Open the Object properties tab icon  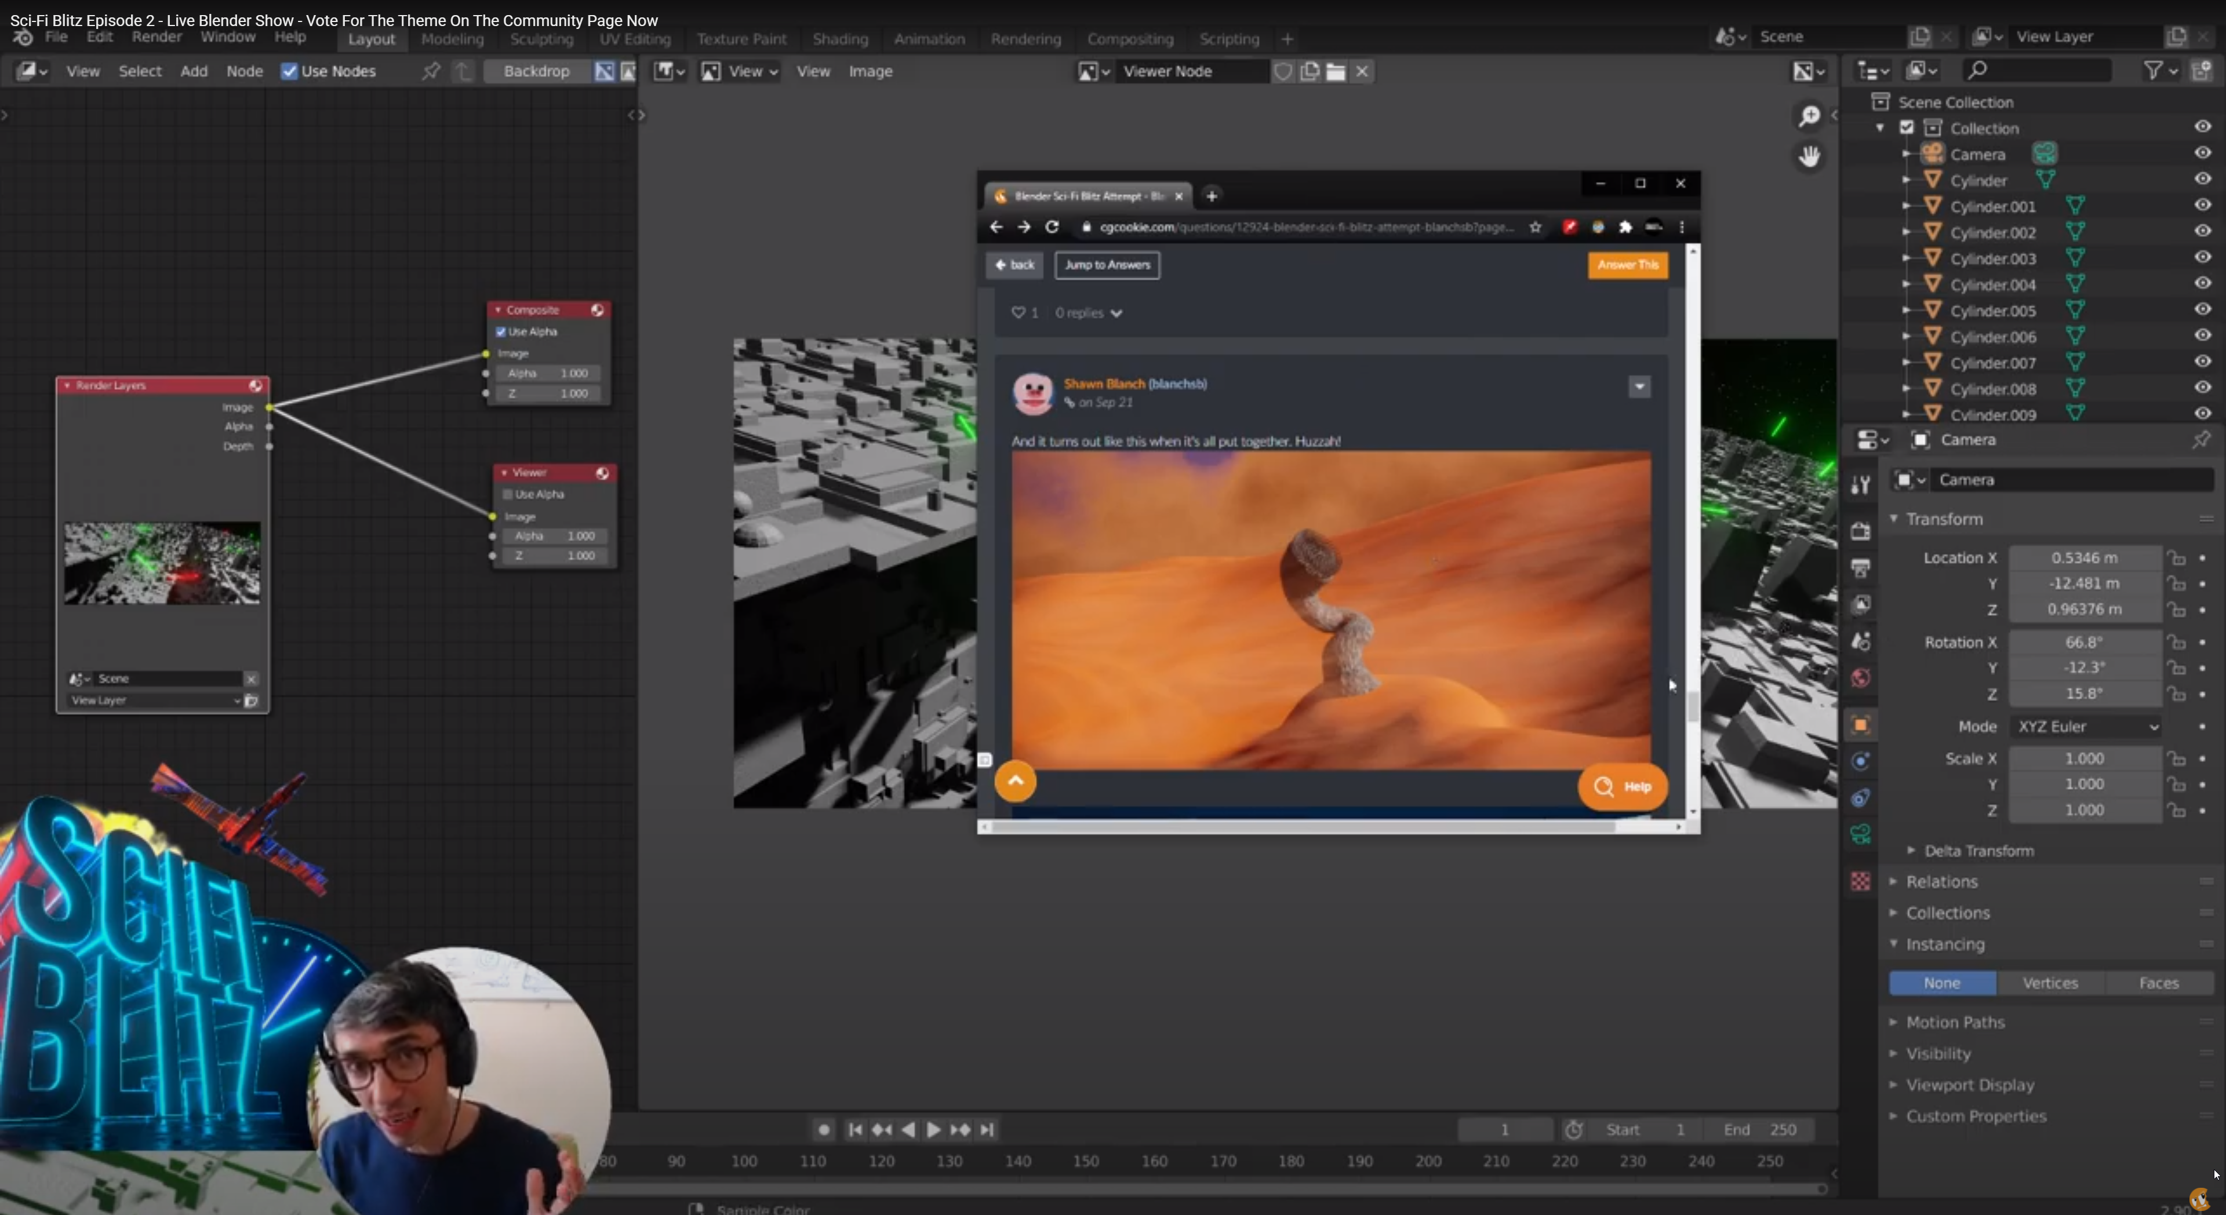pos(1860,725)
